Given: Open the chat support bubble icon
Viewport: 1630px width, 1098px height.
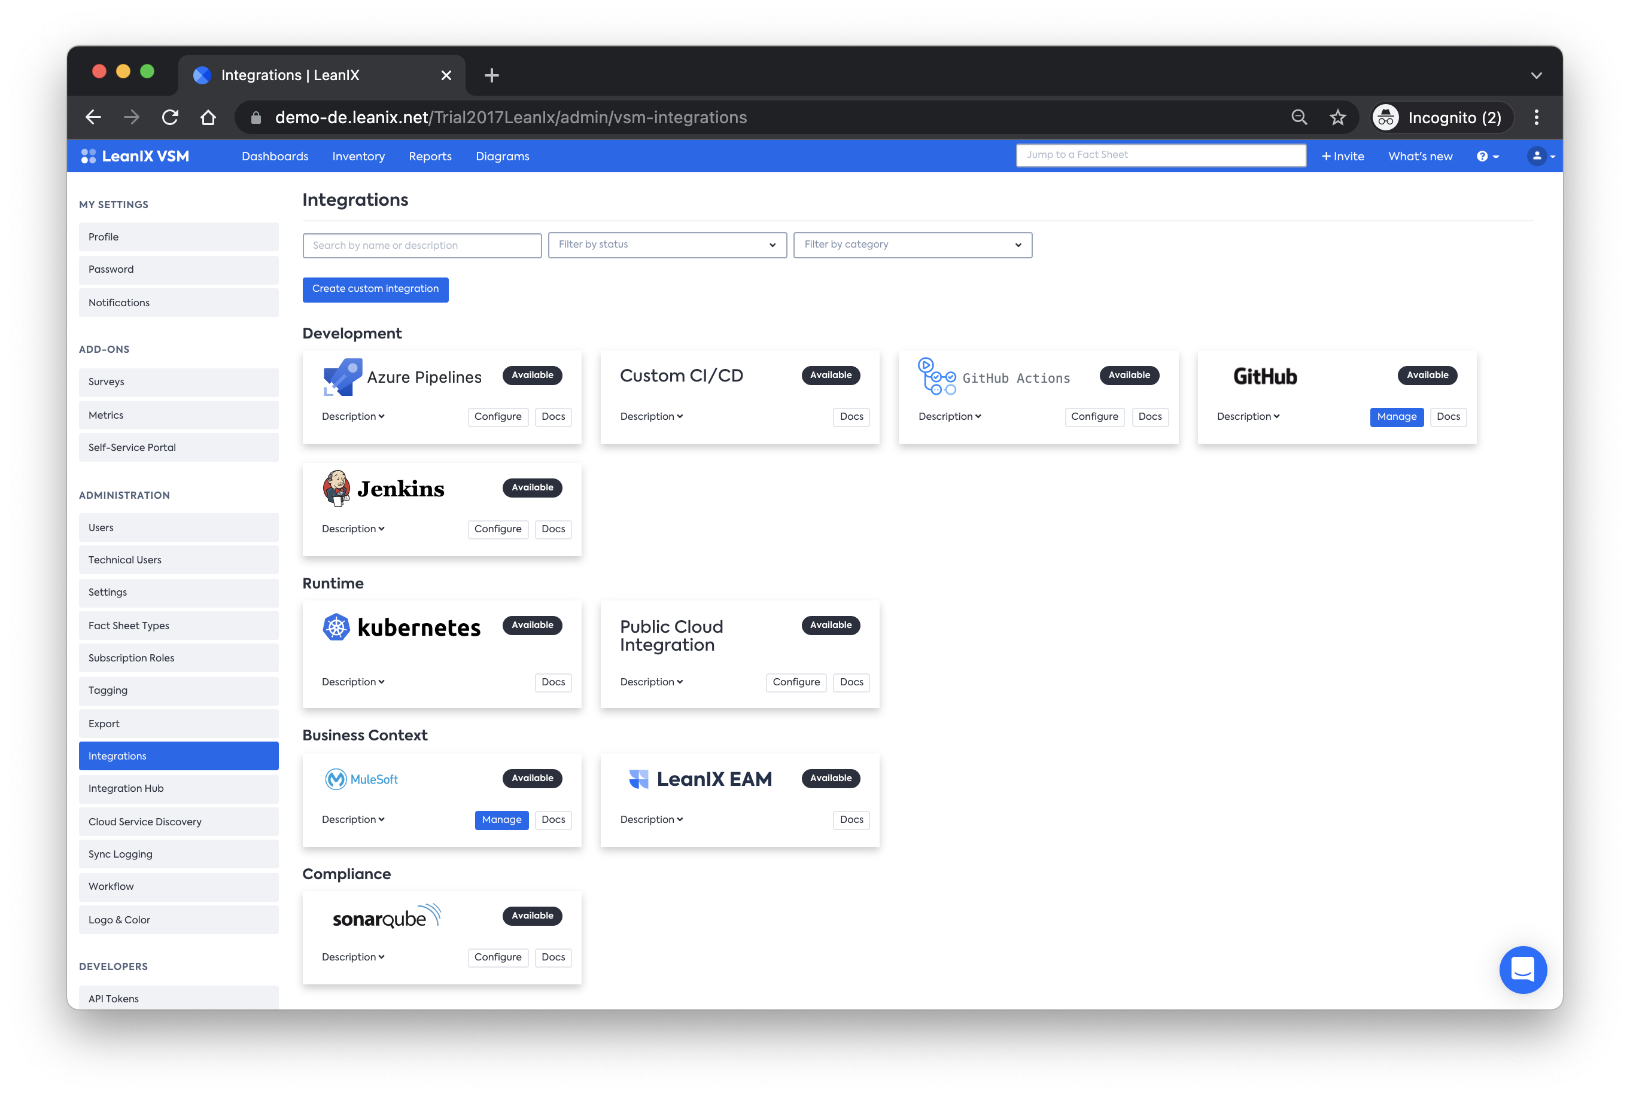Looking at the screenshot, I should tap(1522, 969).
